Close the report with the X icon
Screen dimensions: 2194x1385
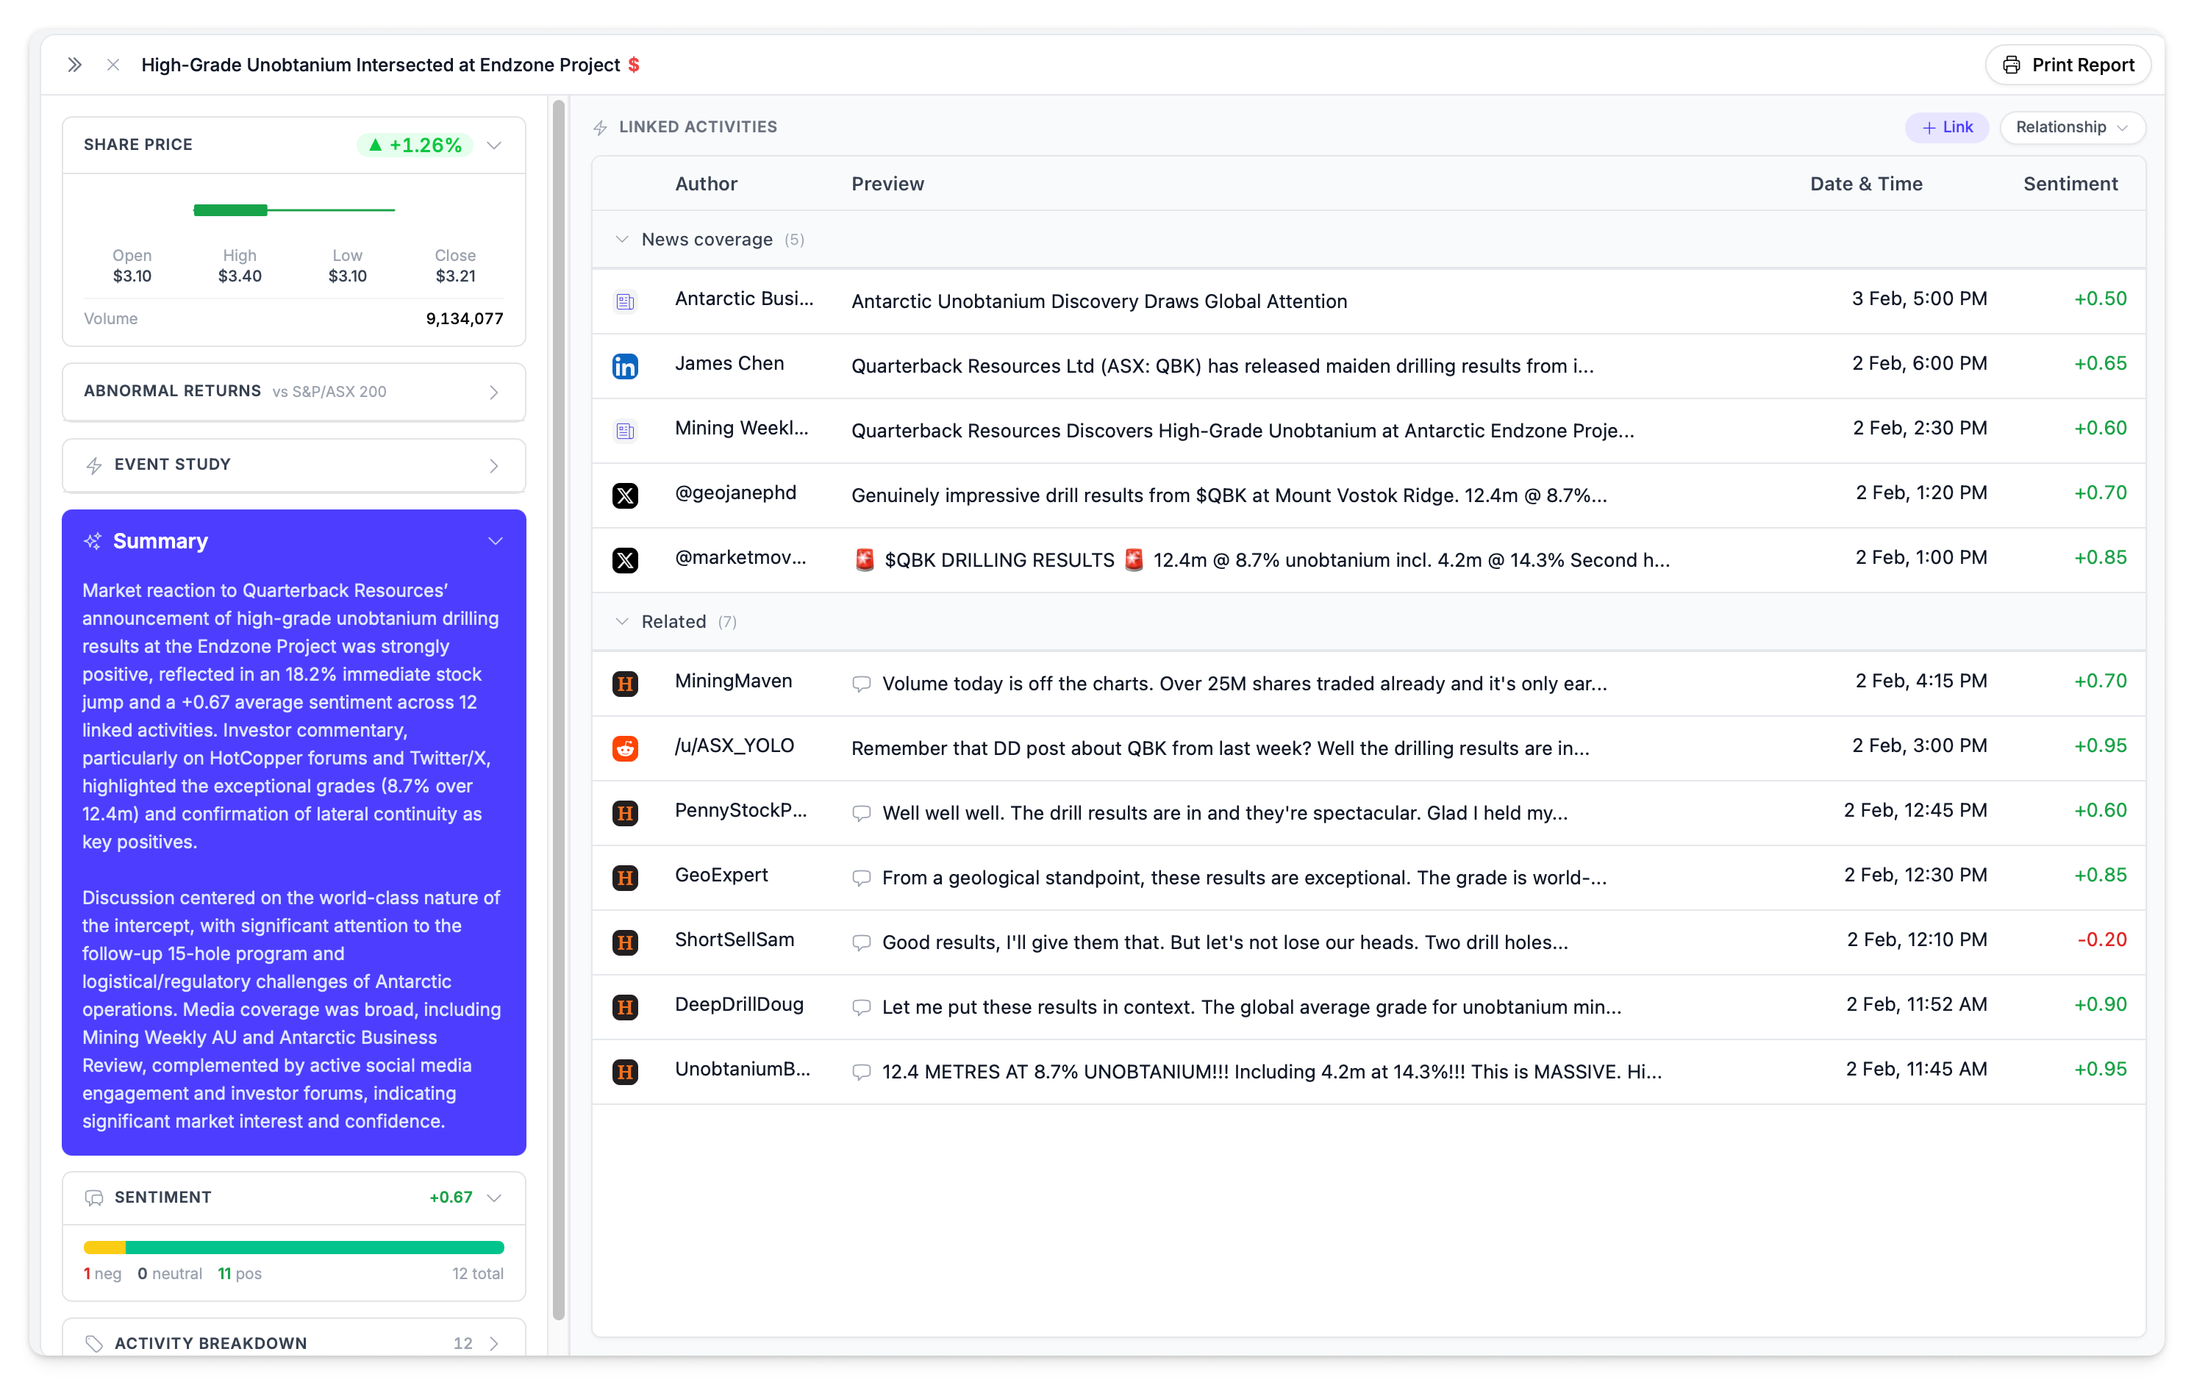(113, 65)
